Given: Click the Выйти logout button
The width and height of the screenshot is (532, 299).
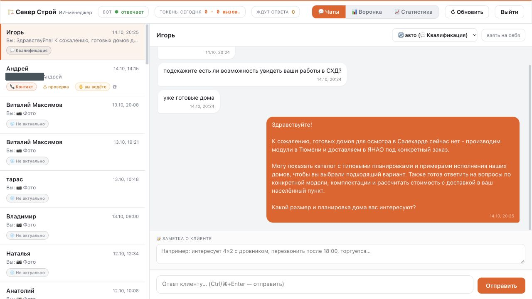Looking at the screenshot, I should tap(509, 12).
